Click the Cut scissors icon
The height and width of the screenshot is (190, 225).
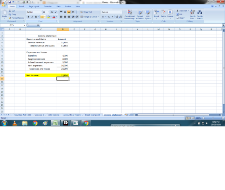coord(10,11)
